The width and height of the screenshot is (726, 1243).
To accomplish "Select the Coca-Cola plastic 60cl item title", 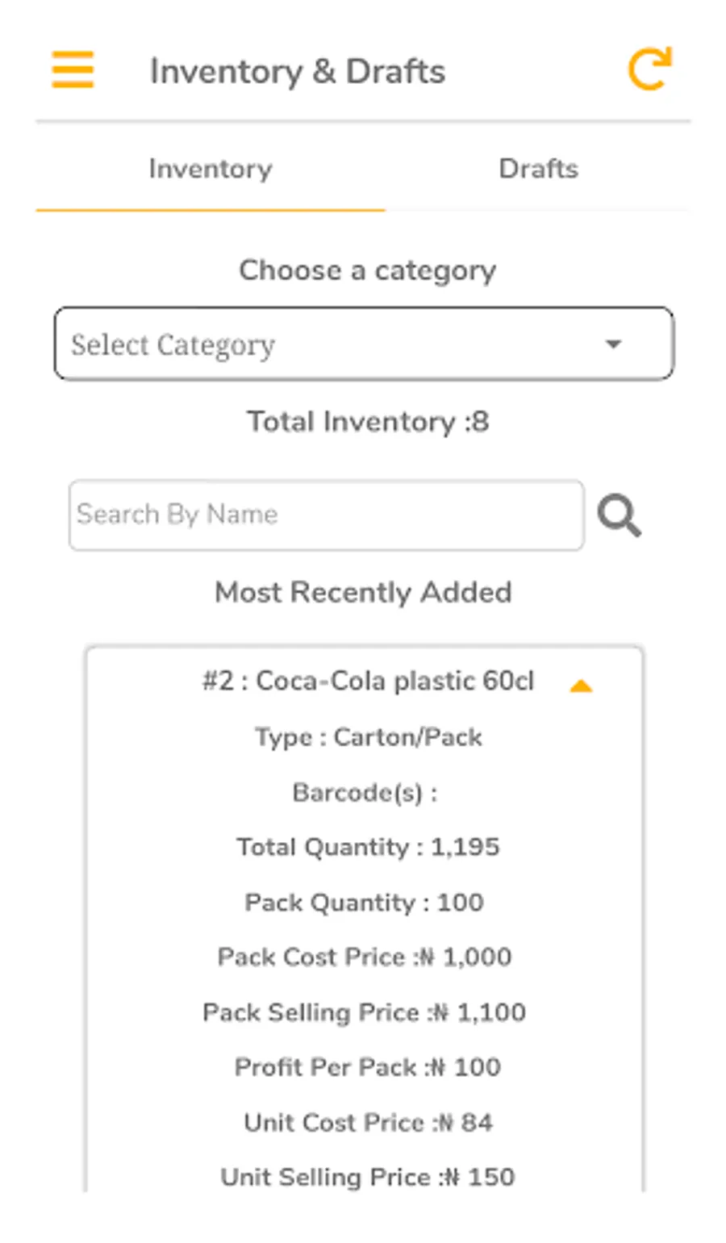I will click(368, 682).
